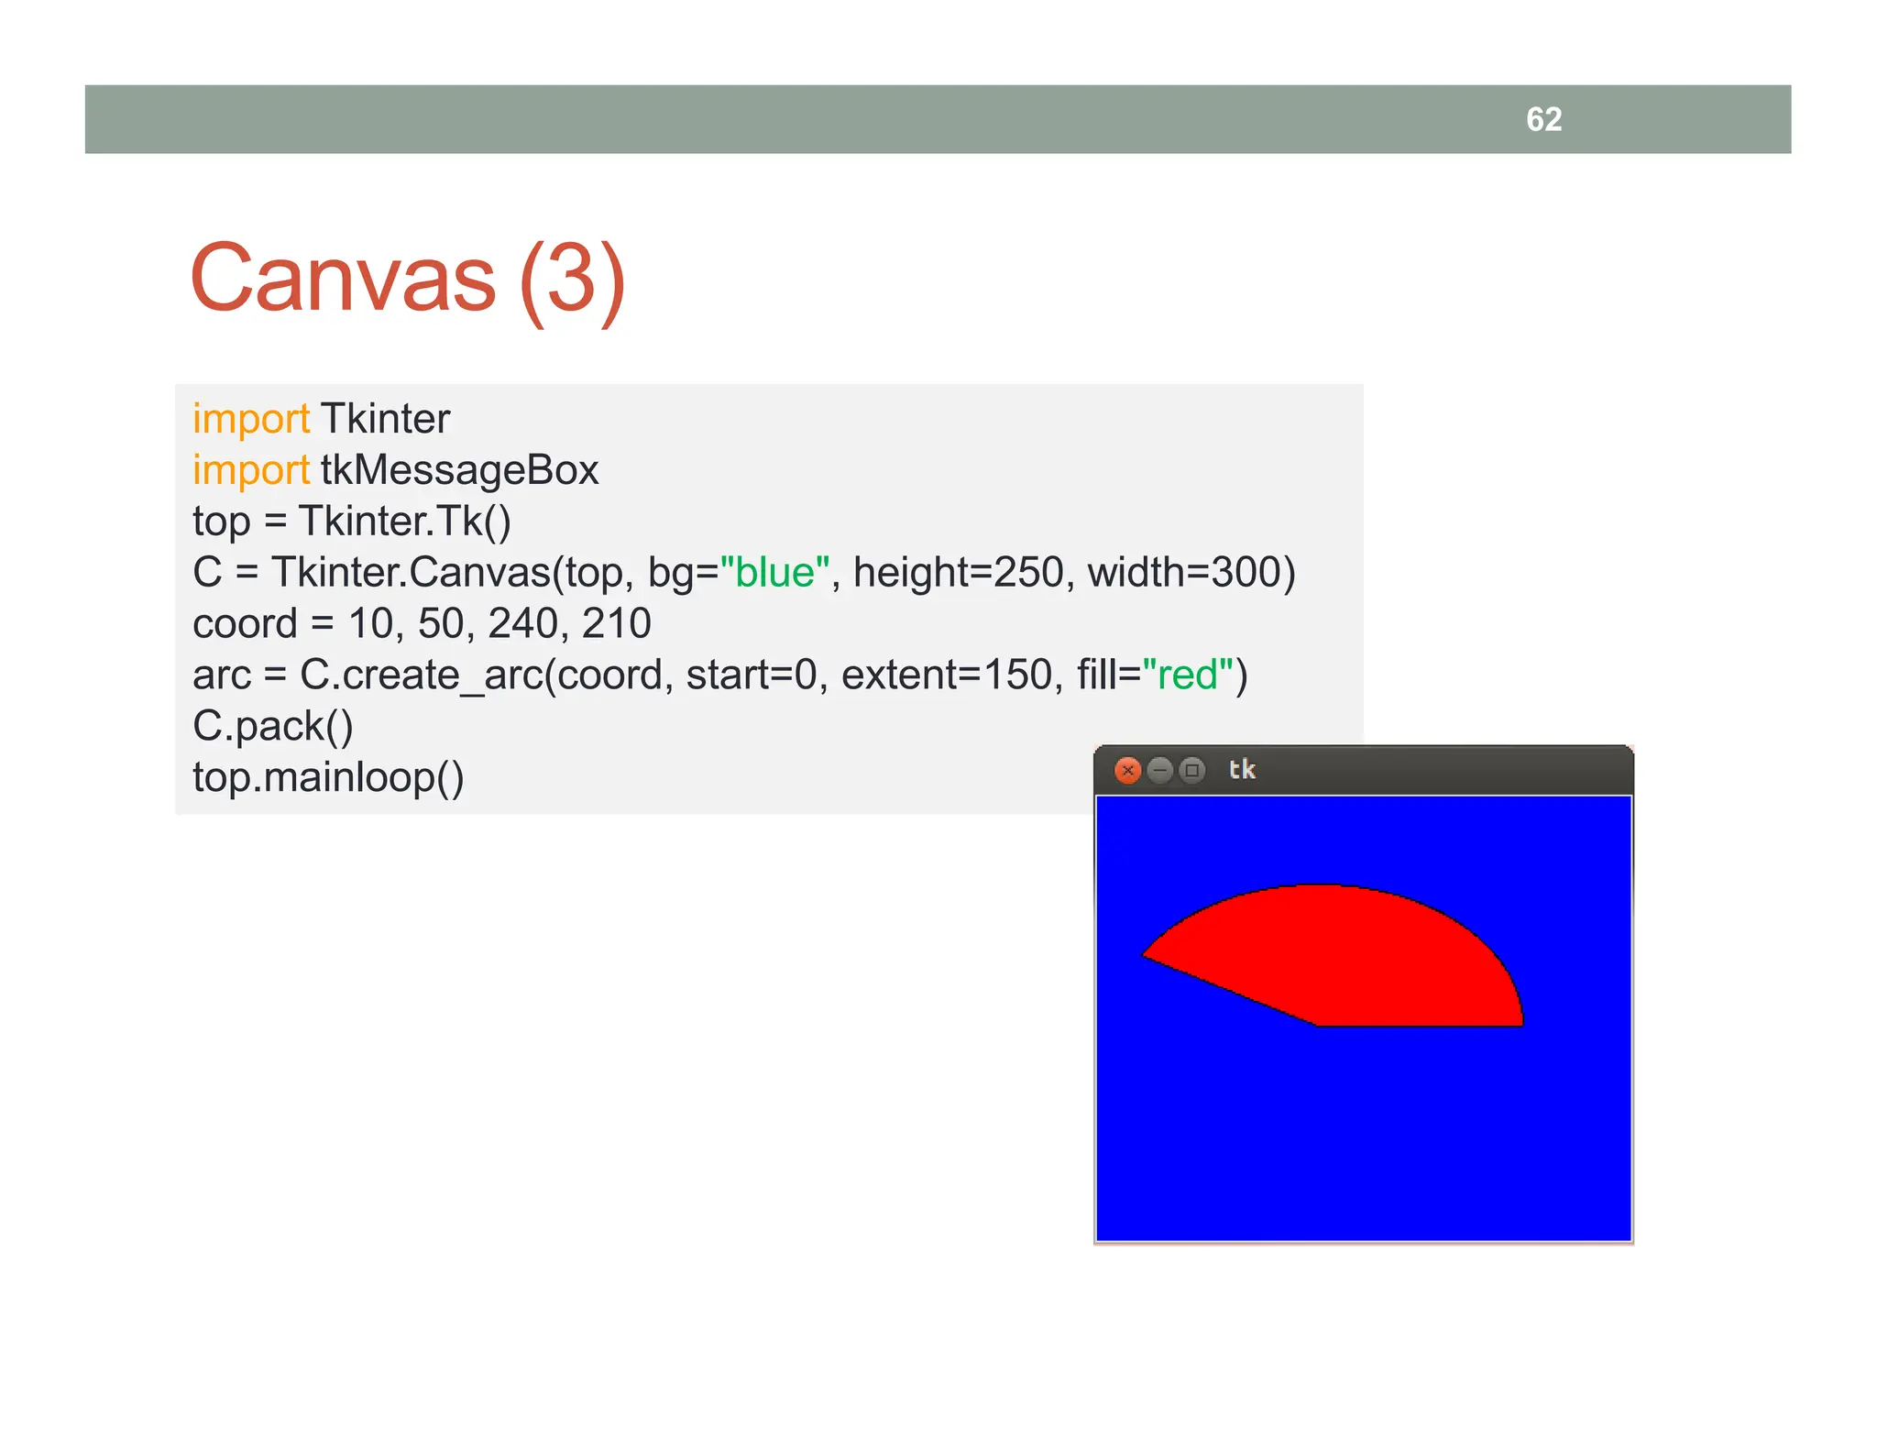The image size is (1877, 1450).
Task: Click the top = Tkinter.Tk() line
Action: 351,522
